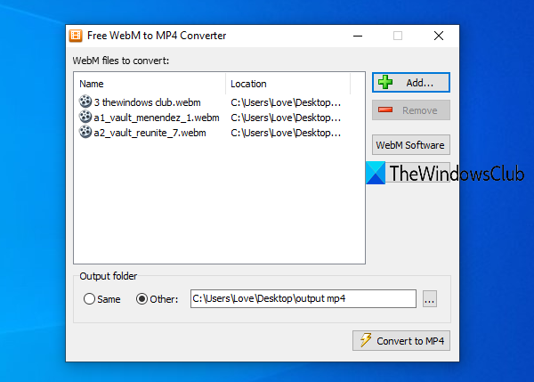Click the Name column header
The height and width of the screenshot is (382, 534).
(x=150, y=84)
